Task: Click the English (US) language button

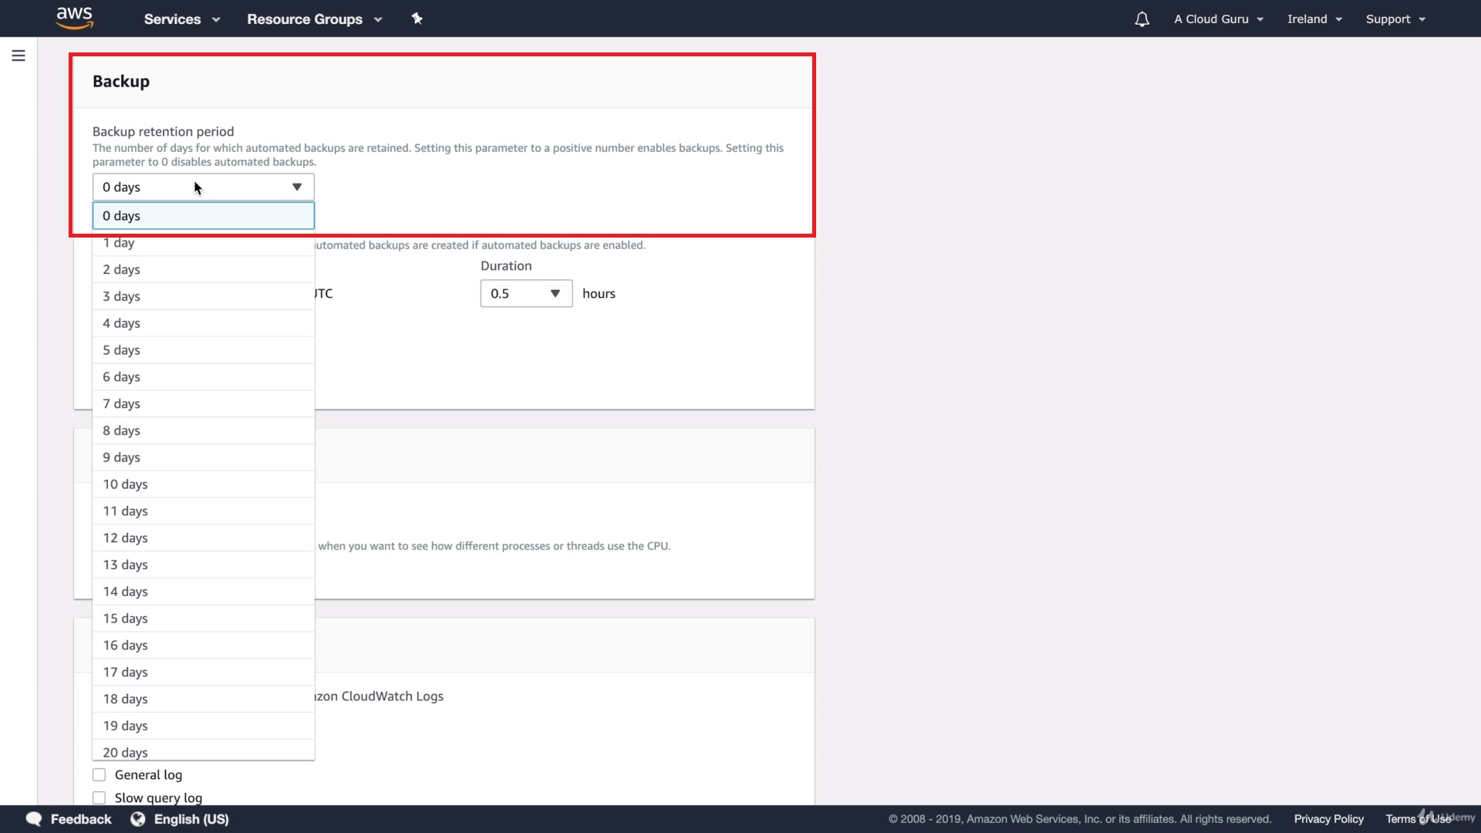Action: (x=191, y=819)
